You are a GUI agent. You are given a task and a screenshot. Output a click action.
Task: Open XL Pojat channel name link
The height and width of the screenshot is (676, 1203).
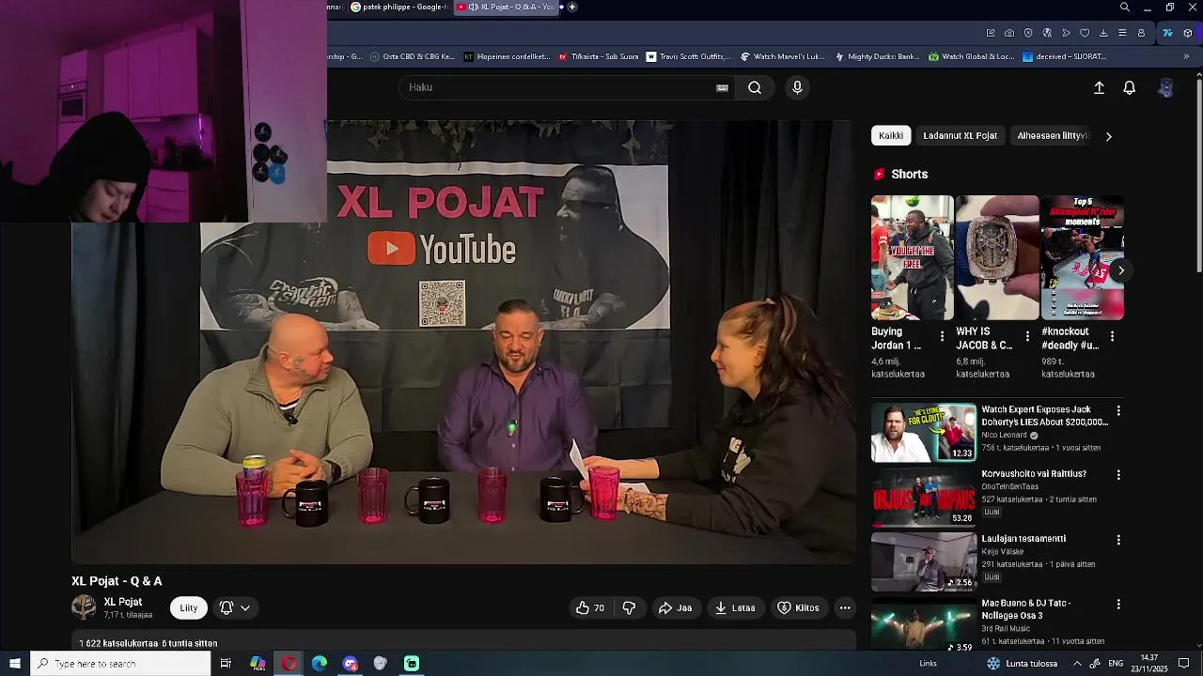123,602
